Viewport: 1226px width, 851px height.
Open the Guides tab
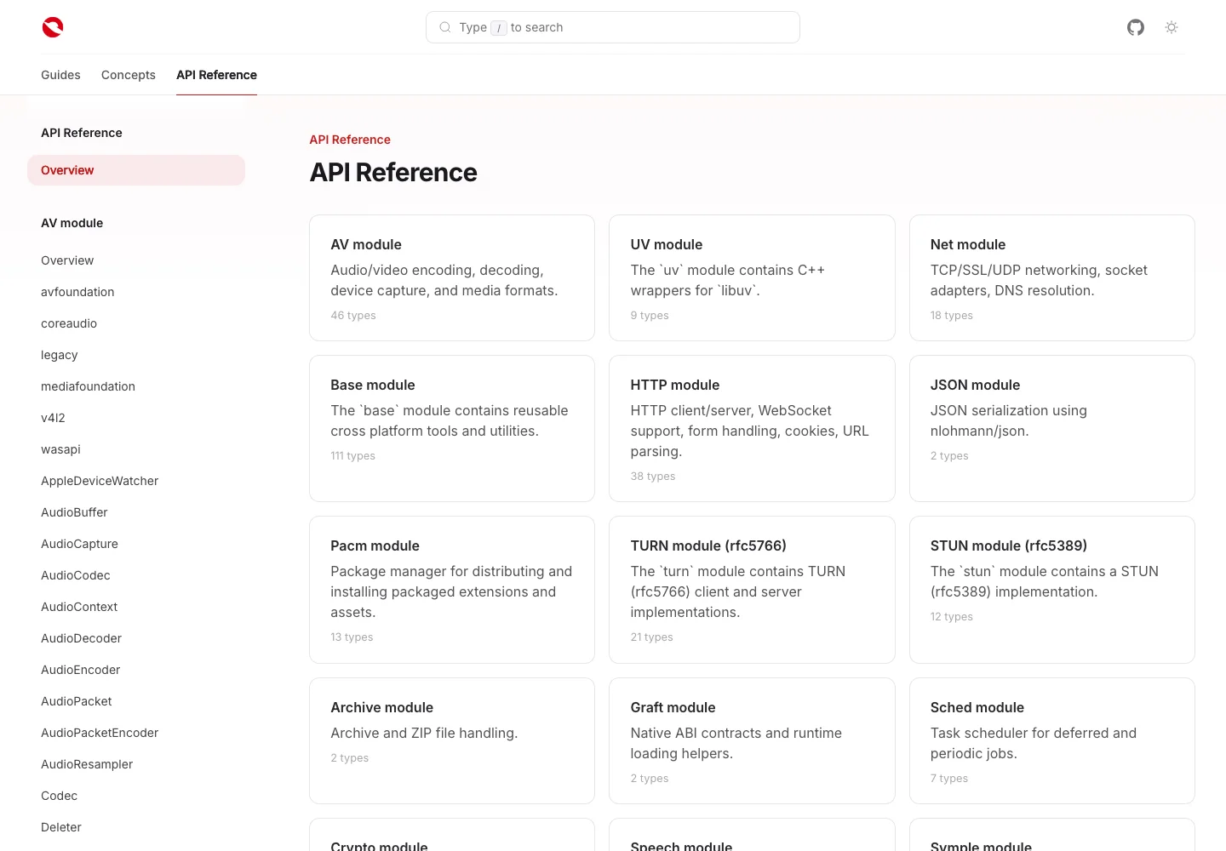[60, 75]
